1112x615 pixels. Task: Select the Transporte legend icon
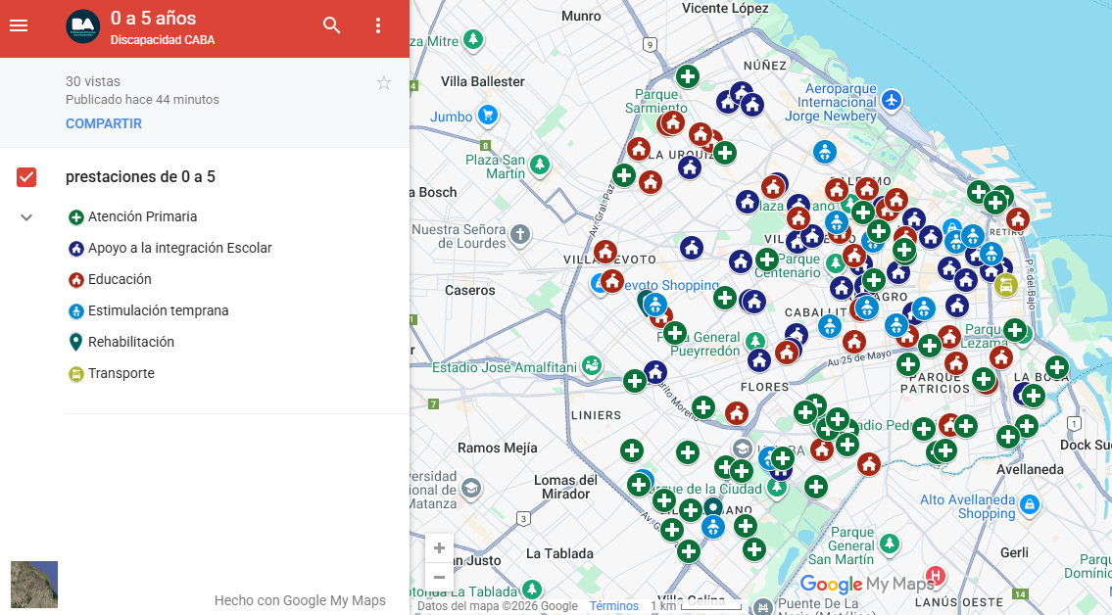point(76,373)
